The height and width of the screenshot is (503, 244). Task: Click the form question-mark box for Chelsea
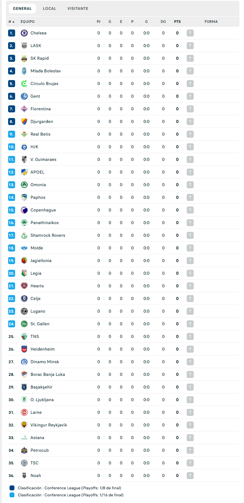[190, 33]
